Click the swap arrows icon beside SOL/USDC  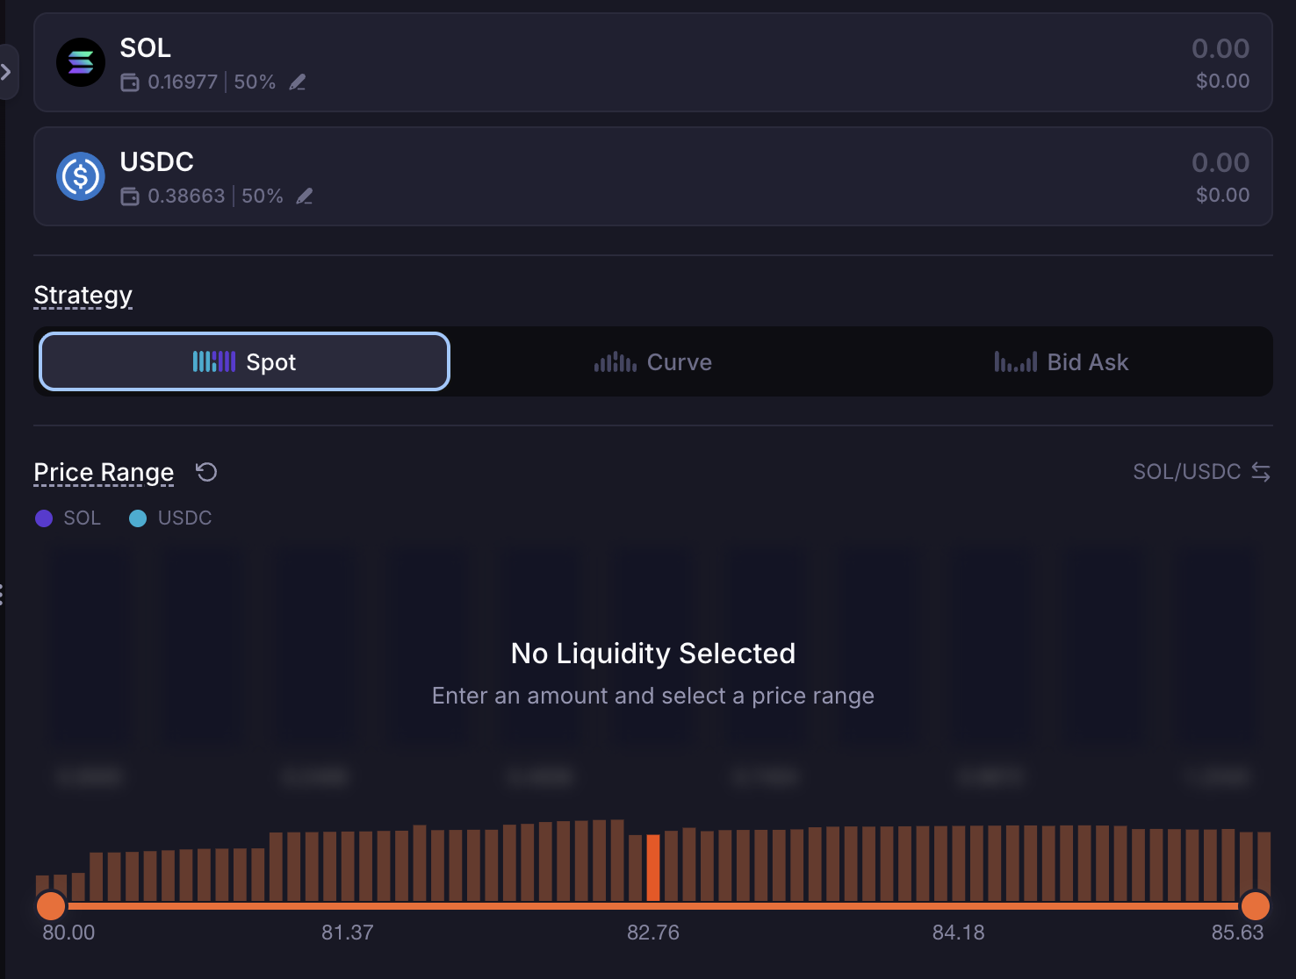[x=1261, y=472]
